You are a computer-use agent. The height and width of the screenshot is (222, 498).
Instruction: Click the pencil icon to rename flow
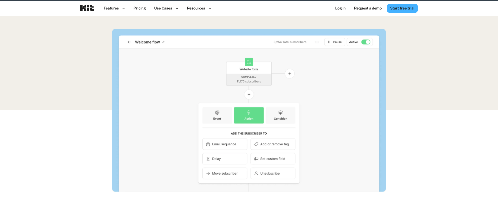[163, 42]
